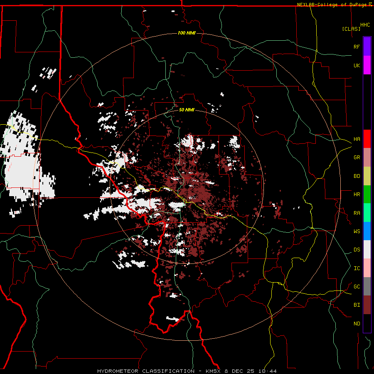Click the ND legend label
Image resolution: width=374 pixels, height=374 pixels.
click(357, 324)
